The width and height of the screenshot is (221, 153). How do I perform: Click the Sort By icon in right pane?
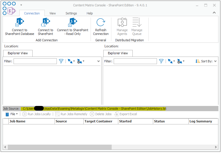tap(198, 61)
